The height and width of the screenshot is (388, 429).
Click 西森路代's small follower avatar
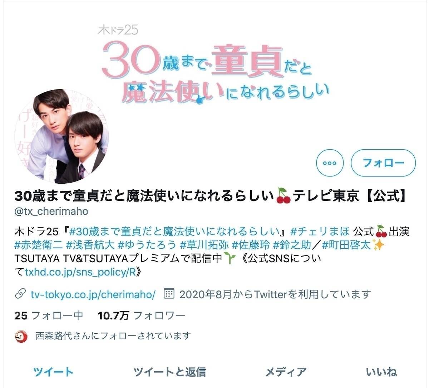click(21, 336)
